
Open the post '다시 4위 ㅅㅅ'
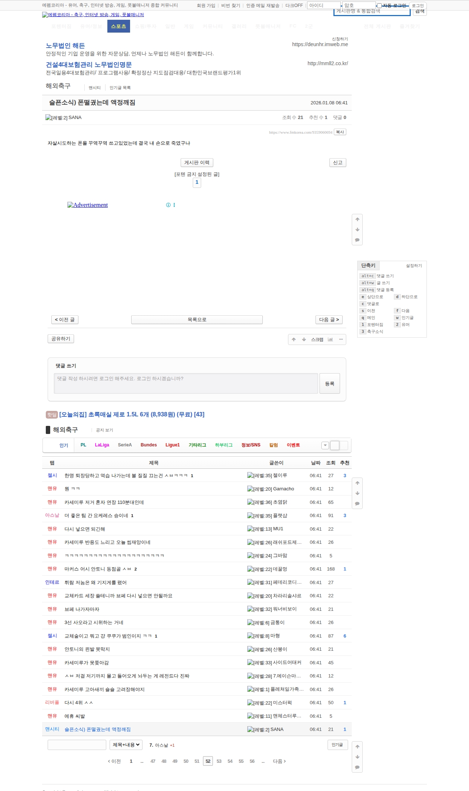coord(79,703)
